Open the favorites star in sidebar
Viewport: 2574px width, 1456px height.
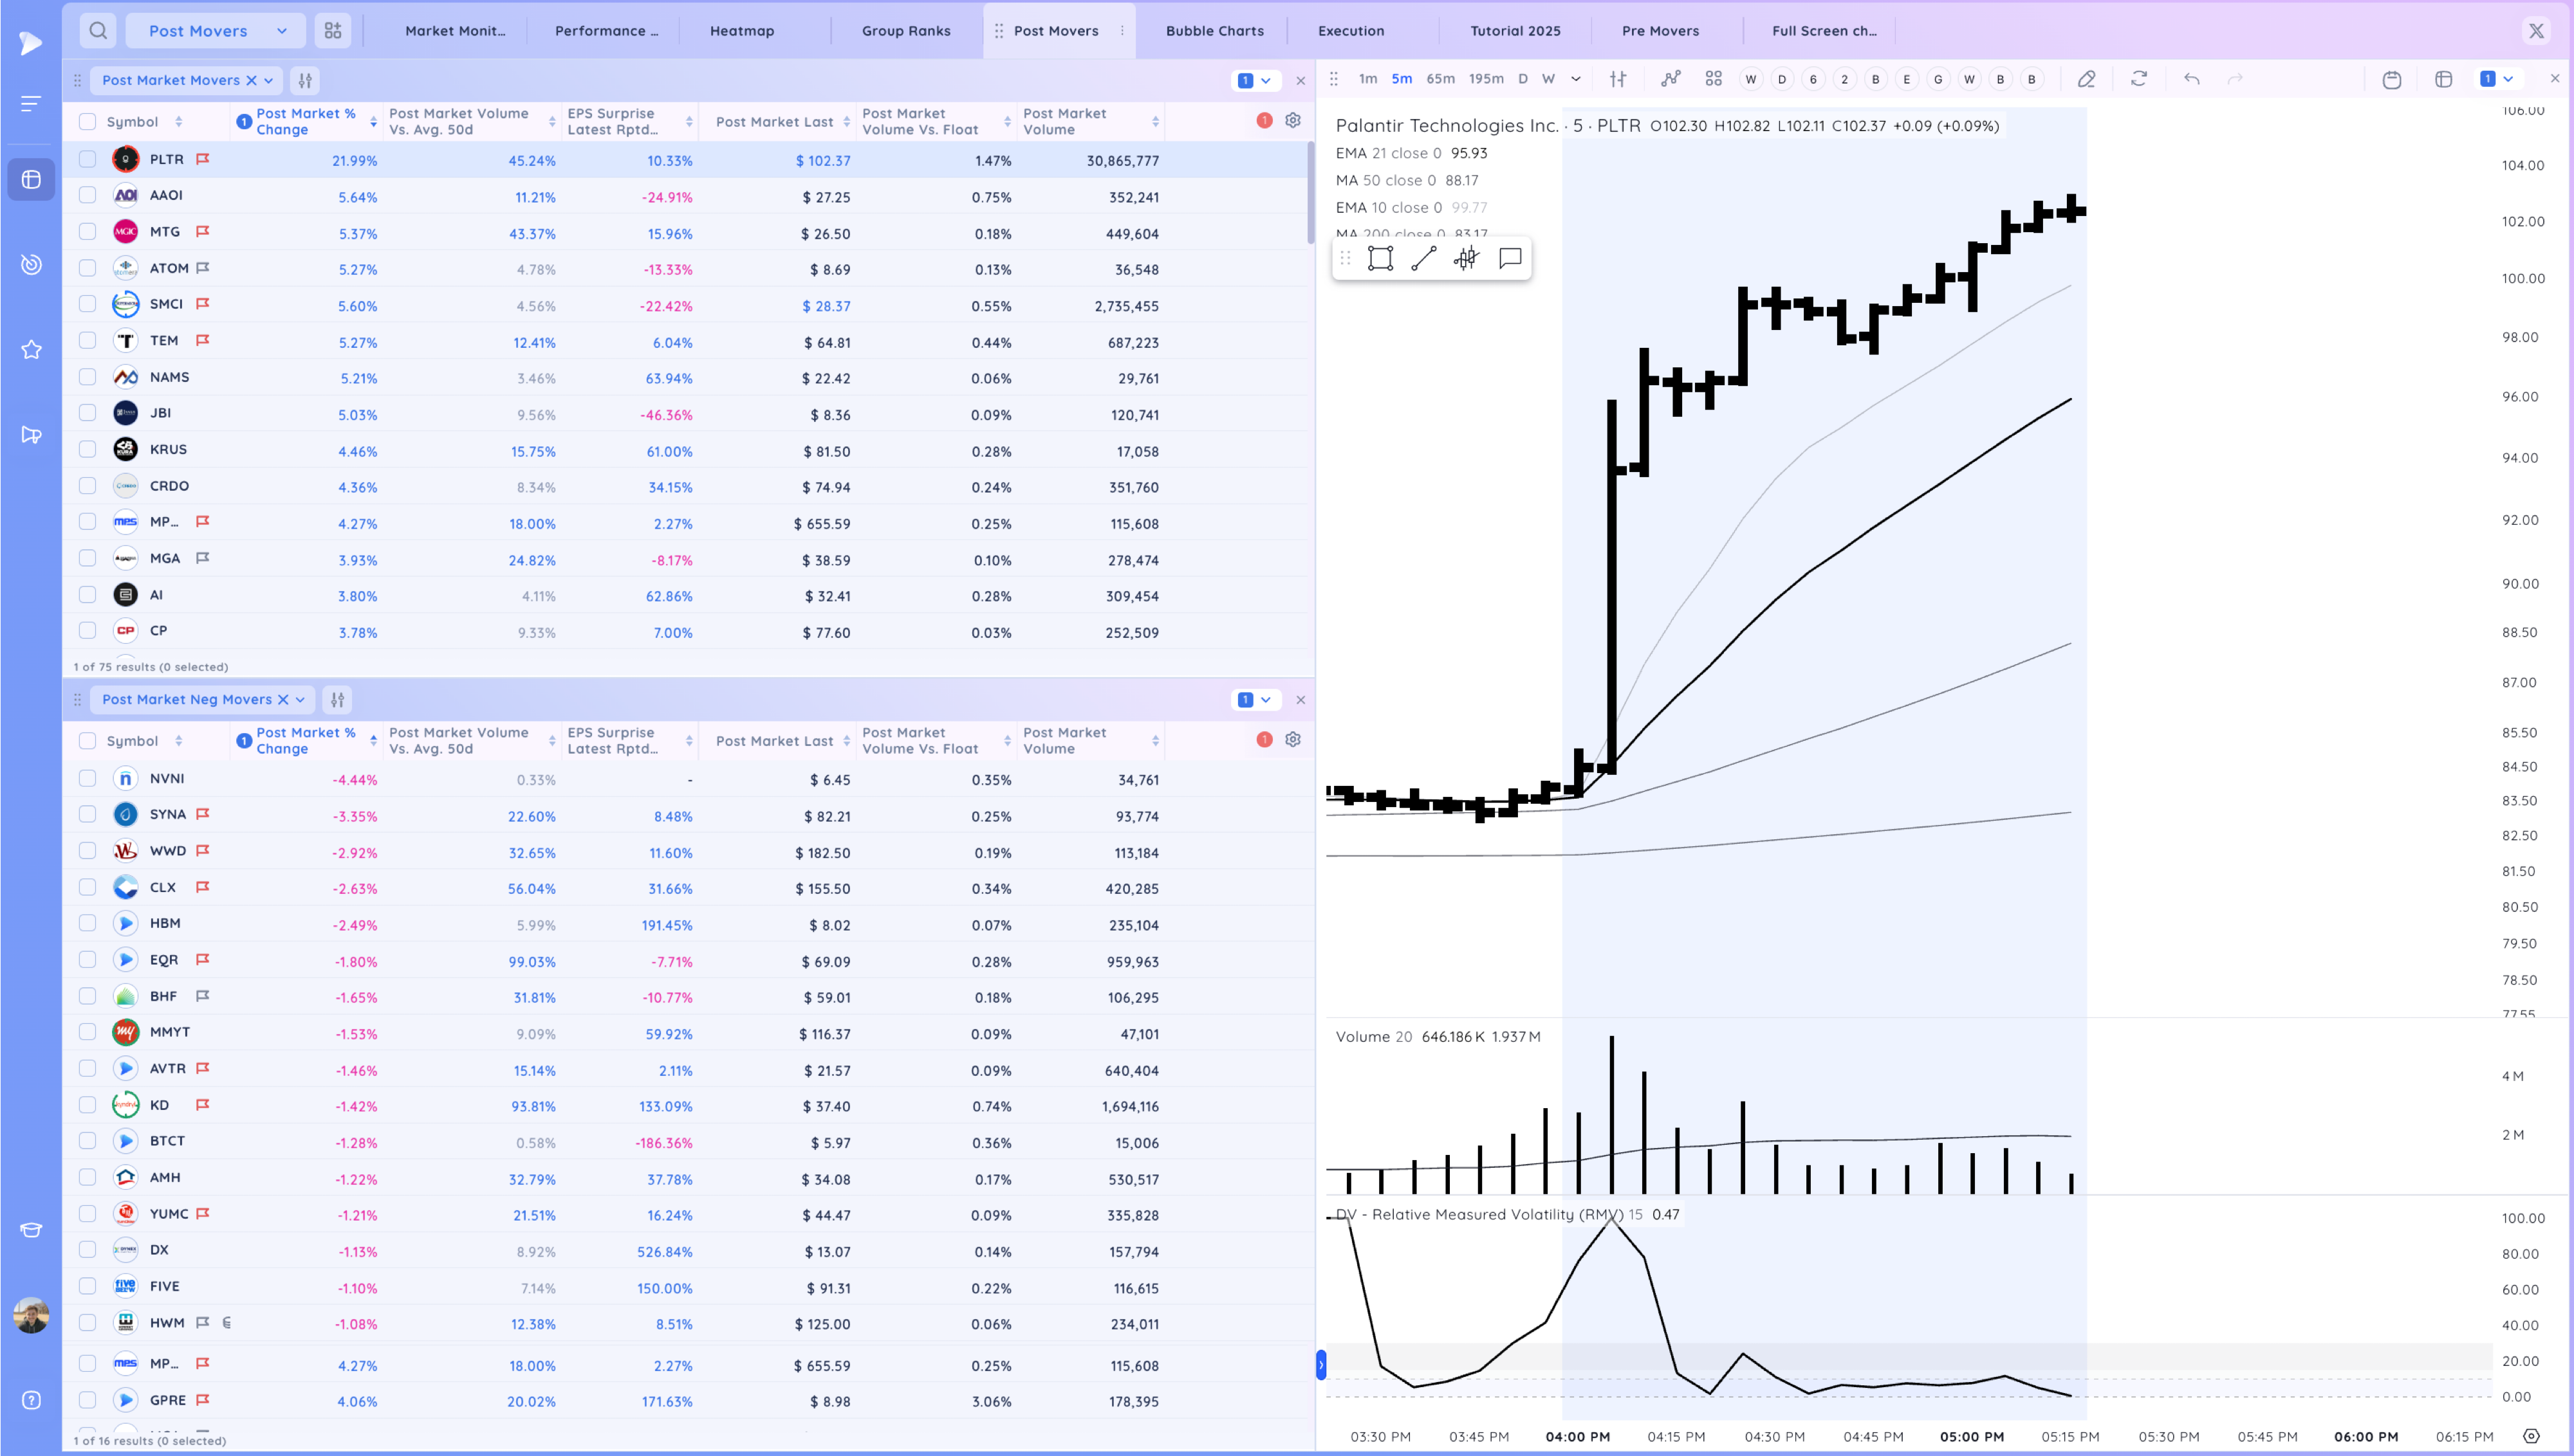tap(31, 350)
